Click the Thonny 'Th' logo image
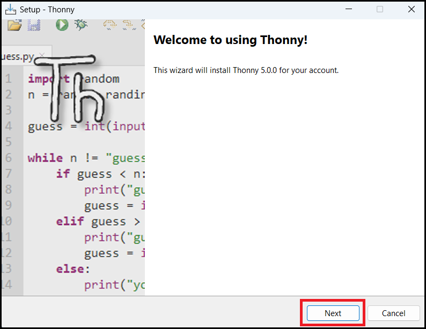This screenshot has height=329, width=426. click(70, 89)
